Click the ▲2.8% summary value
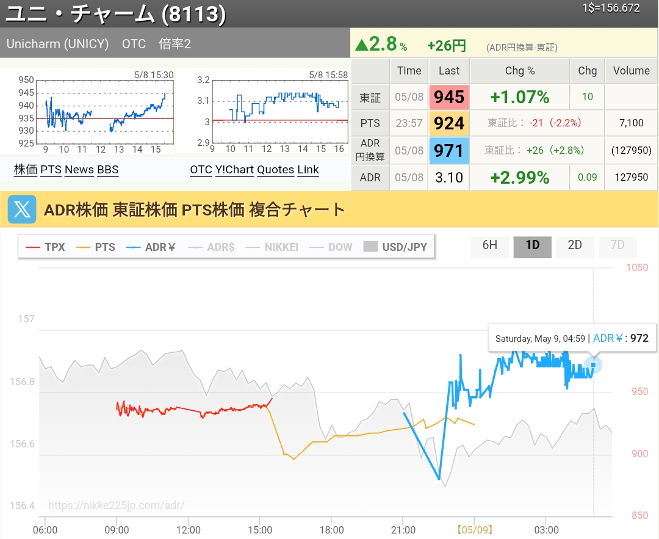 pyautogui.click(x=381, y=44)
